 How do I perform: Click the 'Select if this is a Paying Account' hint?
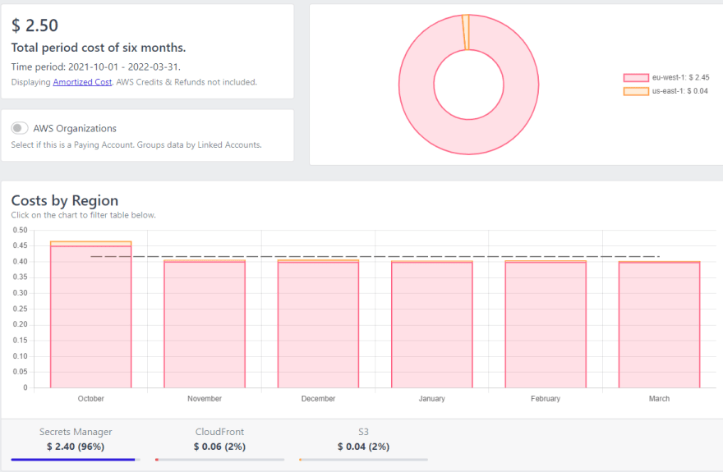pyautogui.click(x=136, y=144)
